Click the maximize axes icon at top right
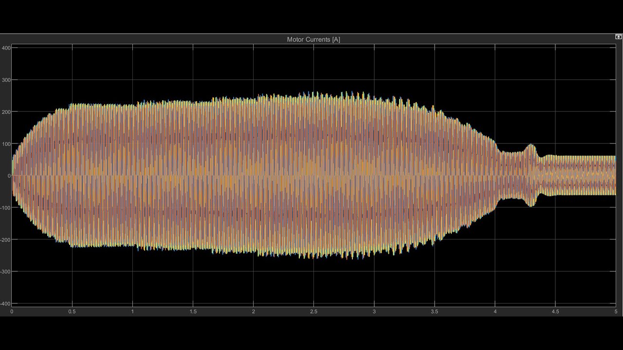The image size is (623, 350). [619, 37]
